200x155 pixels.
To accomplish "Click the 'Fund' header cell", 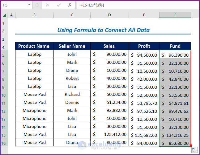I will tap(175, 46).
